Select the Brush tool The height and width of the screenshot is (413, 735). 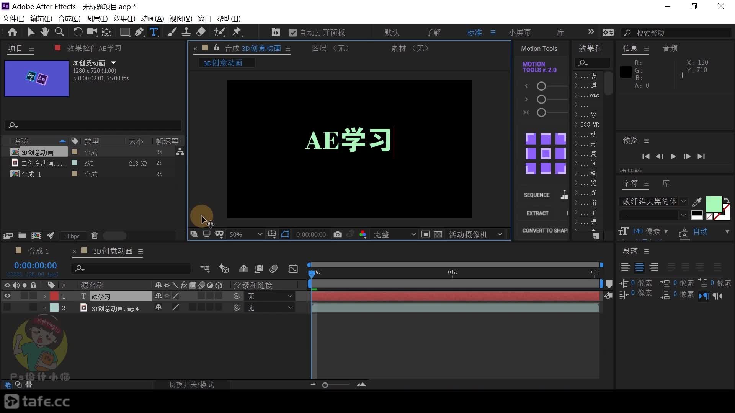[172, 32]
